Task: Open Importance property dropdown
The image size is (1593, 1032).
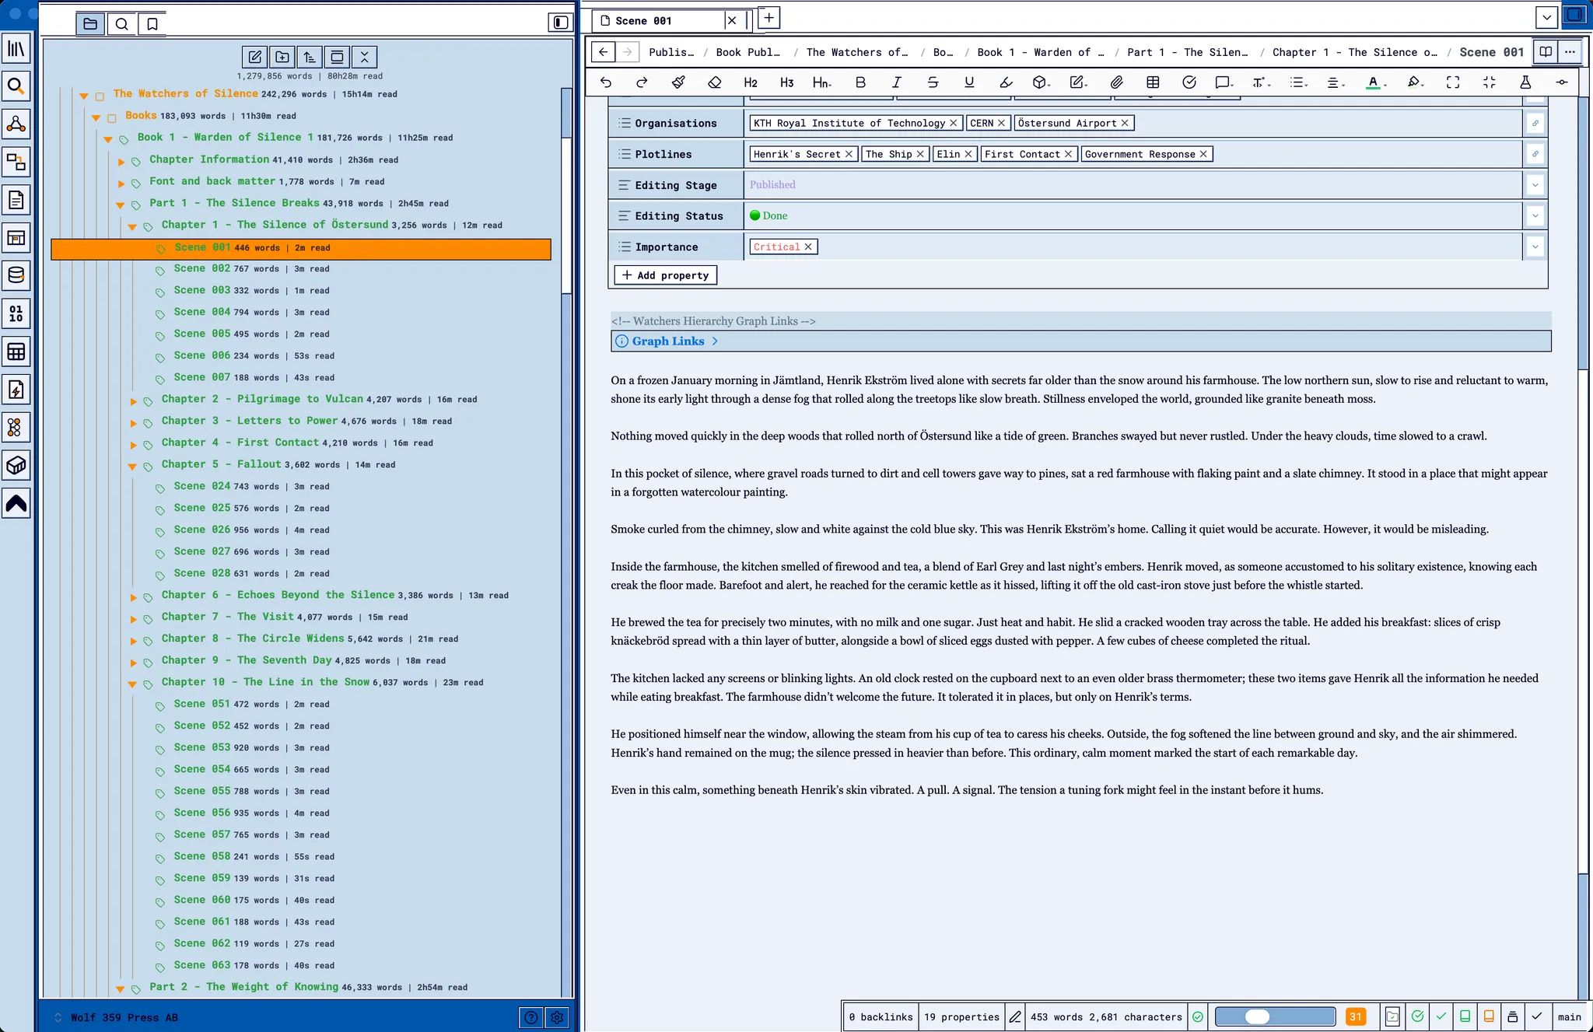Action: tap(1535, 247)
